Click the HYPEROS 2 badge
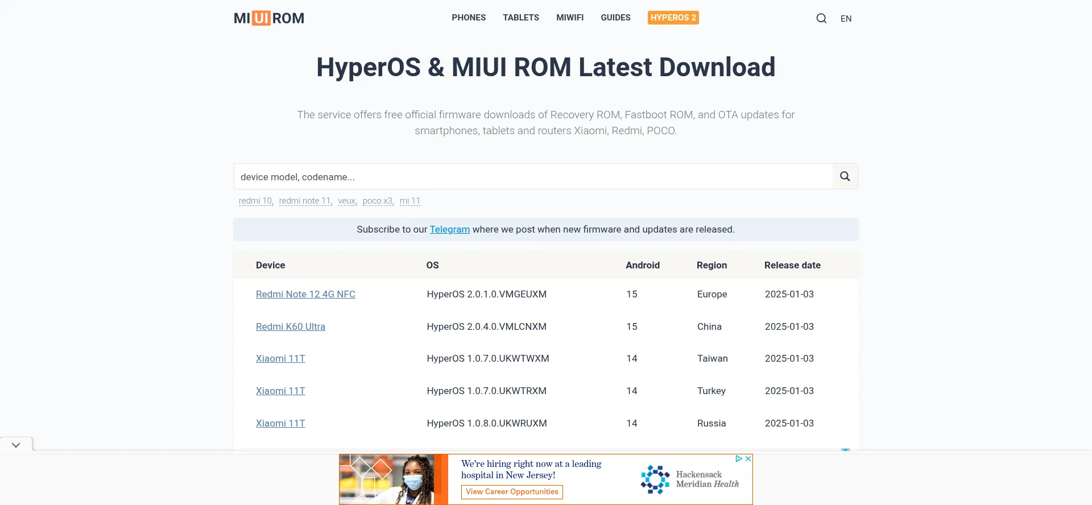The height and width of the screenshot is (505, 1092). 673,18
